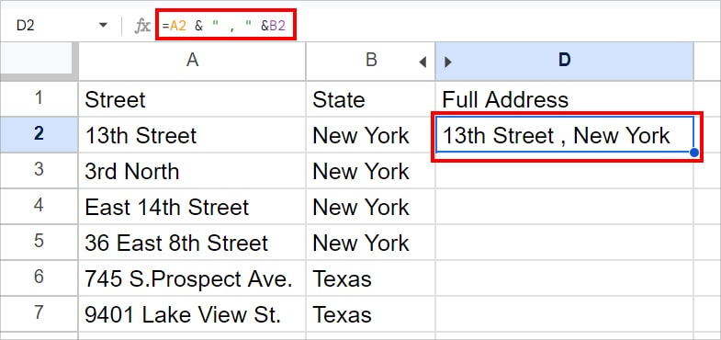Viewport: 721px width, 340px height.
Task: Click inside the formula bar text
Action: (x=226, y=26)
